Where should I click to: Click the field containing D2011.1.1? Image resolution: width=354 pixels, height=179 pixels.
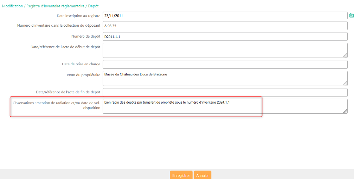pyautogui.click(x=225, y=37)
